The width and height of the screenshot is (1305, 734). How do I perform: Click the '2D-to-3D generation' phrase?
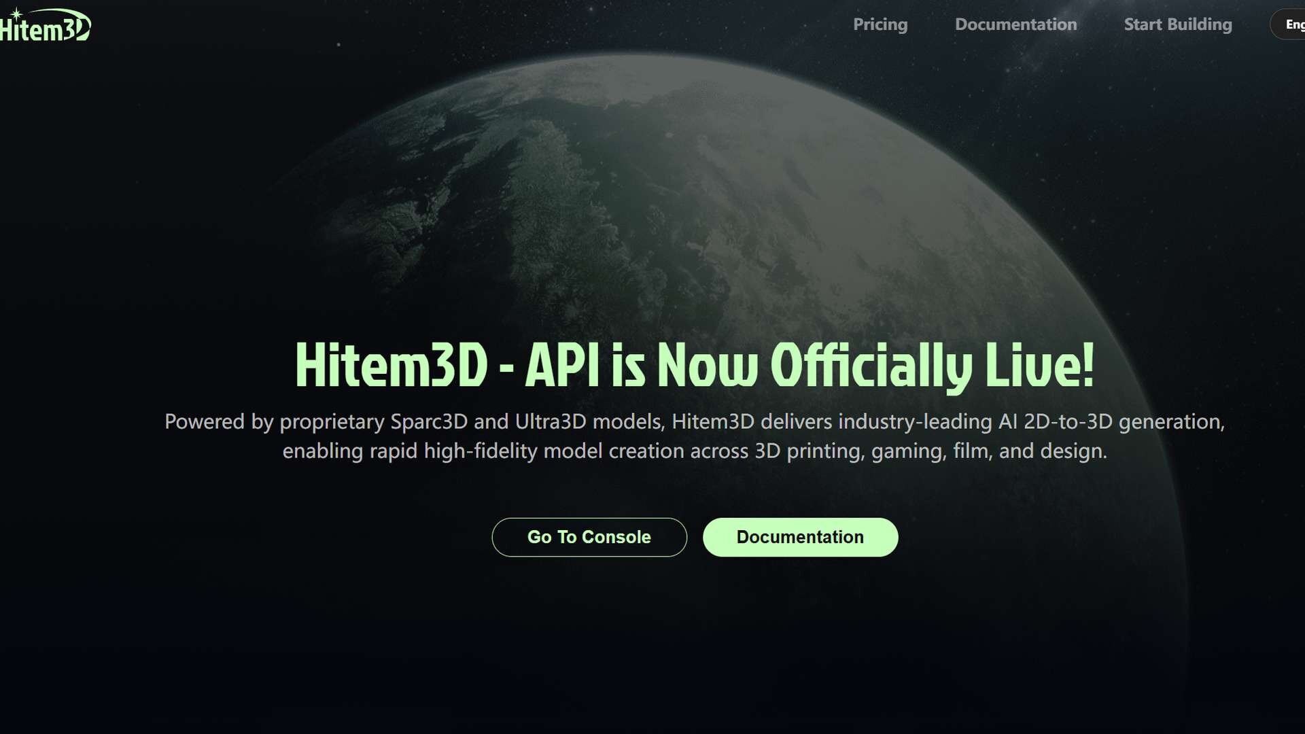[x=1123, y=421]
